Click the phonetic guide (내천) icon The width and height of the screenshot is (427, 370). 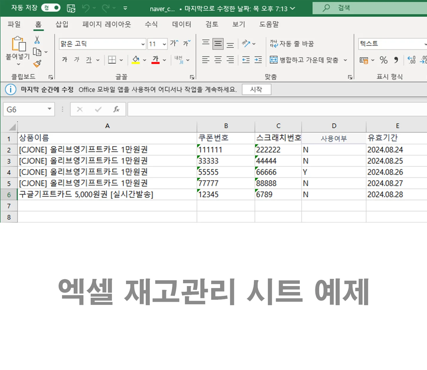[x=179, y=60]
